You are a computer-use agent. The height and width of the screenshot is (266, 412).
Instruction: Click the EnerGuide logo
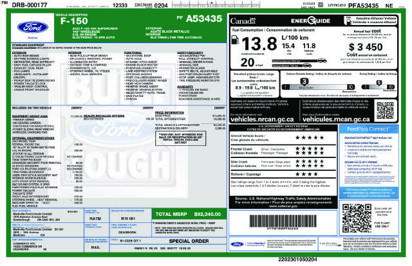point(310,21)
